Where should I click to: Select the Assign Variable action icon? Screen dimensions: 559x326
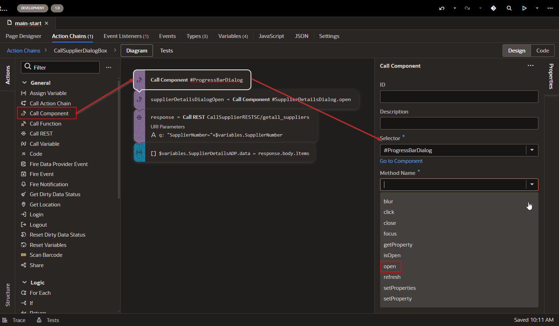tap(23, 93)
